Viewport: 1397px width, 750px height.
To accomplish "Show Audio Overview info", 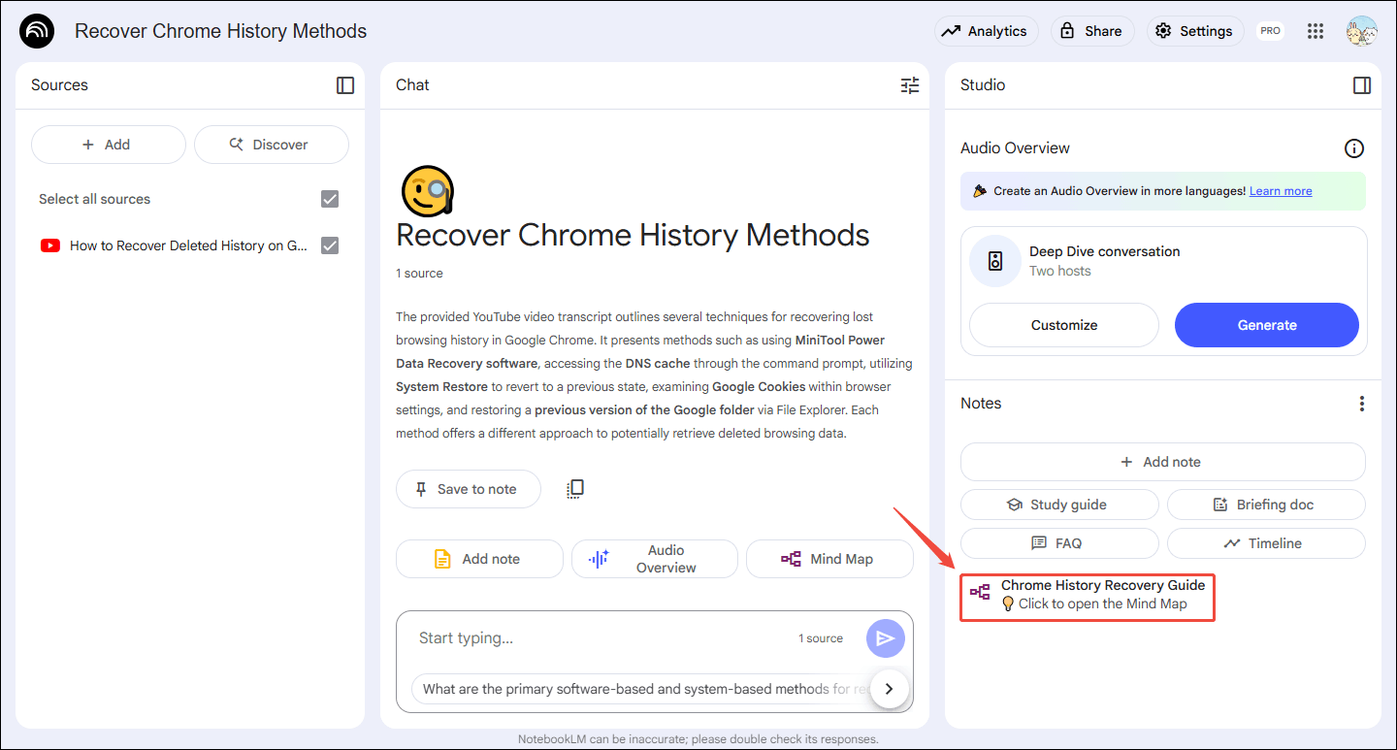I will pyautogui.click(x=1354, y=148).
